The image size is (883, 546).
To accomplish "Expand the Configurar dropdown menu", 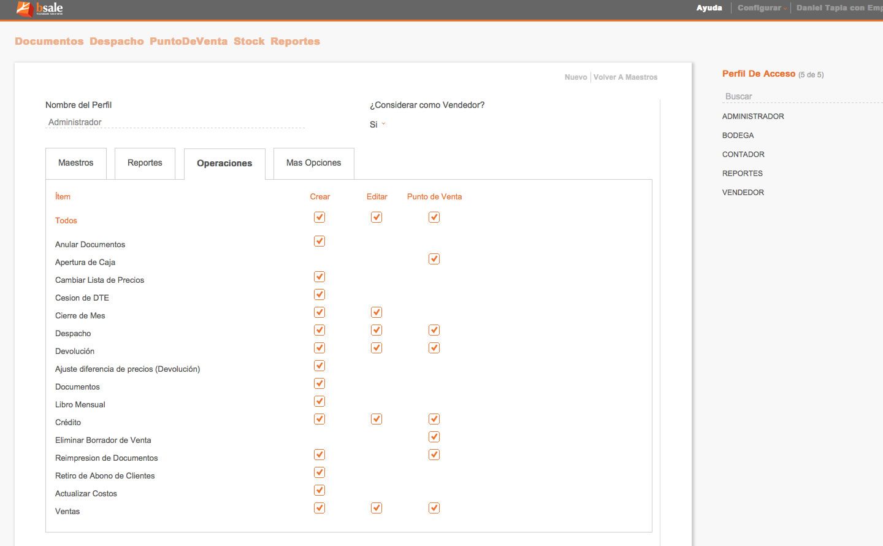I will click(x=761, y=8).
